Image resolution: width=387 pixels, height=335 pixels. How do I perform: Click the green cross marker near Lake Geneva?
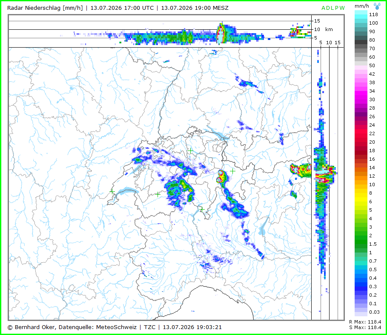pyautogui.click(x=112, y=191)
